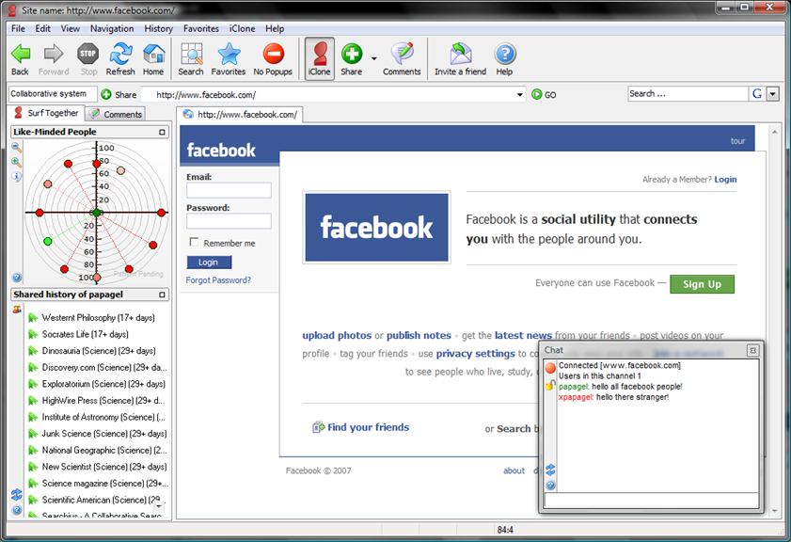Close the Chat window

(752, 350)
